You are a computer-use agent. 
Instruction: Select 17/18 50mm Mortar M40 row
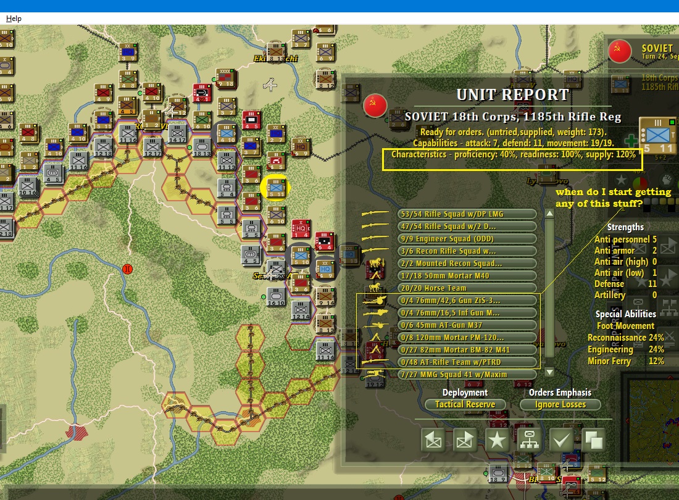click(x=467, y=275)
